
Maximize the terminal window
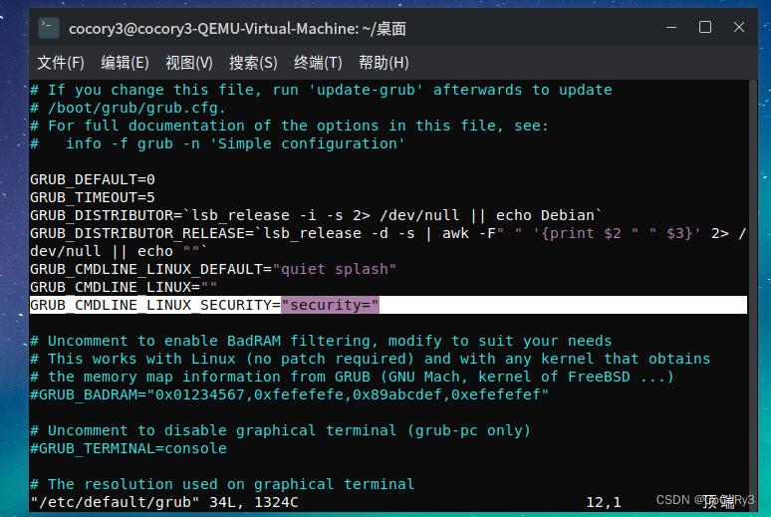[705, 27]
